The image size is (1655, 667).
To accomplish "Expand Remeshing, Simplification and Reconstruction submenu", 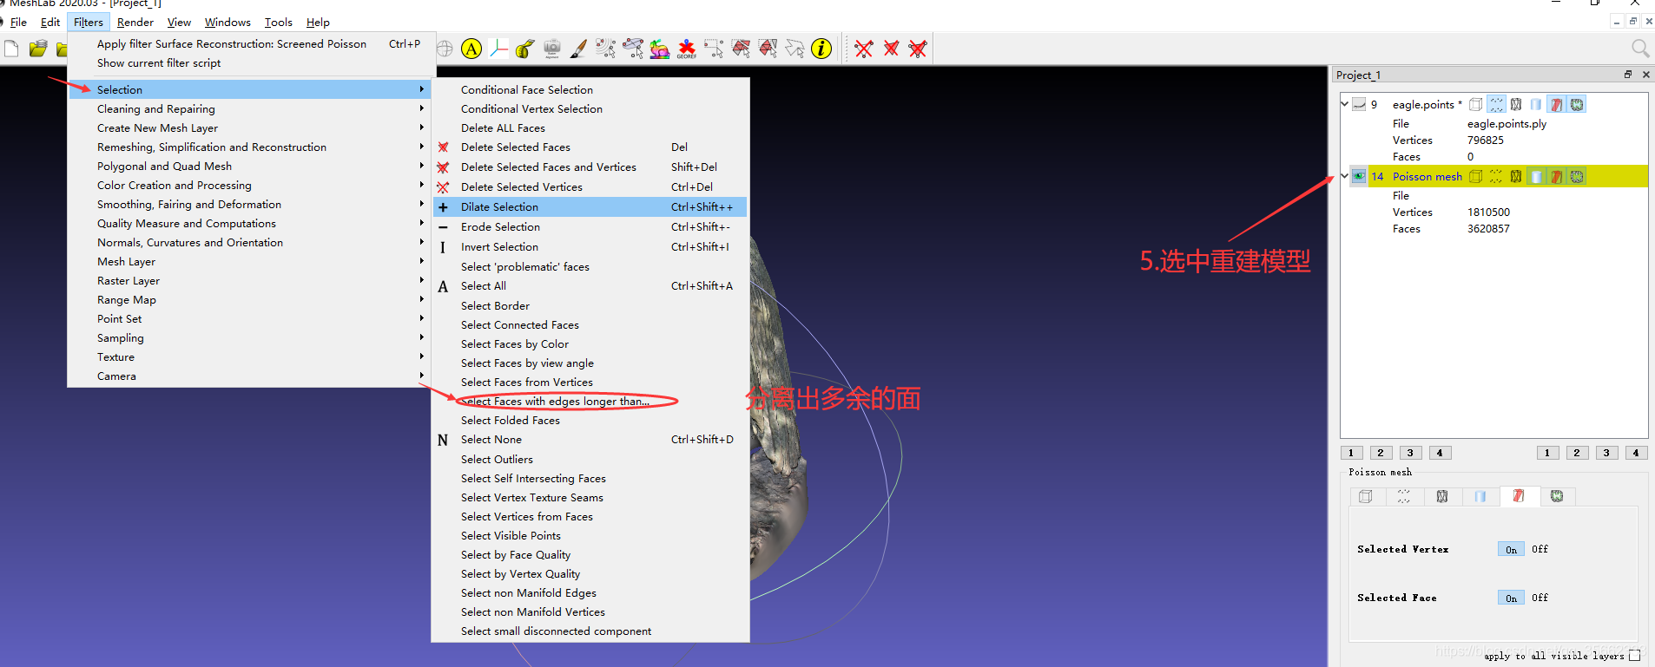I will pyautogui.click(x=251, y=147).
